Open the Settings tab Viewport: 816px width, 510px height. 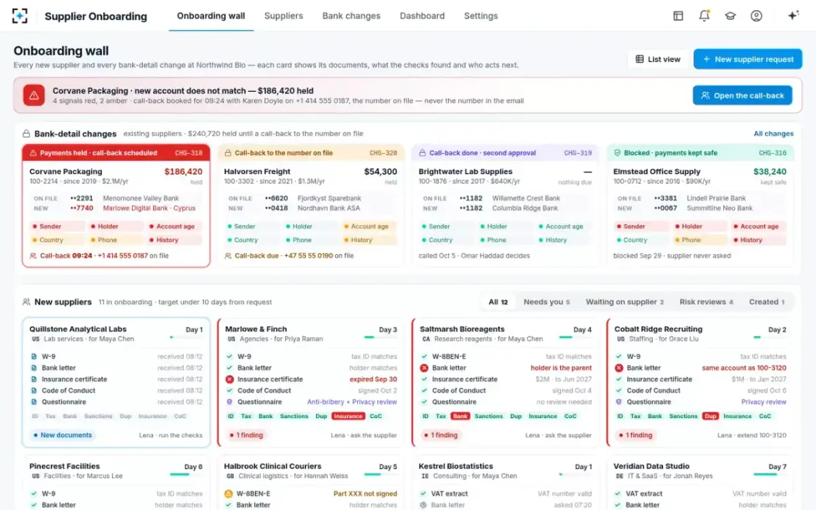tap(481, 16)
